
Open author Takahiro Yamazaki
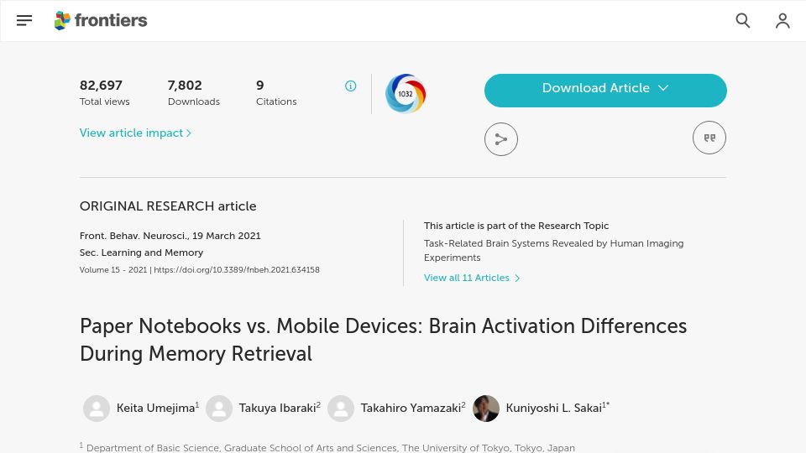[x=411, y=409]
